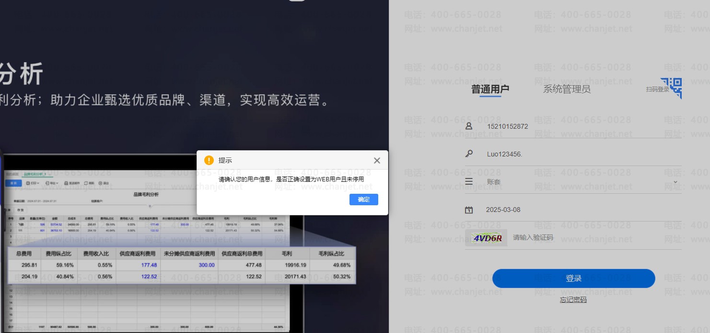Switch to the 普通用户 tab
The image size is (710, 333).
(490, 89)
